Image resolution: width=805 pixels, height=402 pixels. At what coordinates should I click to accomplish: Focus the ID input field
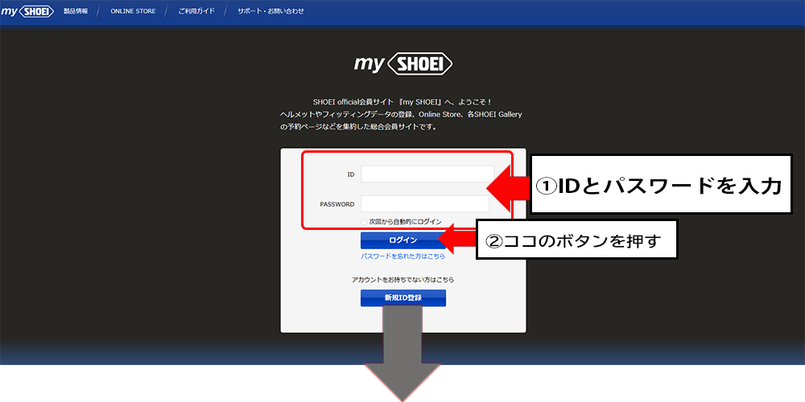(427, 174)
